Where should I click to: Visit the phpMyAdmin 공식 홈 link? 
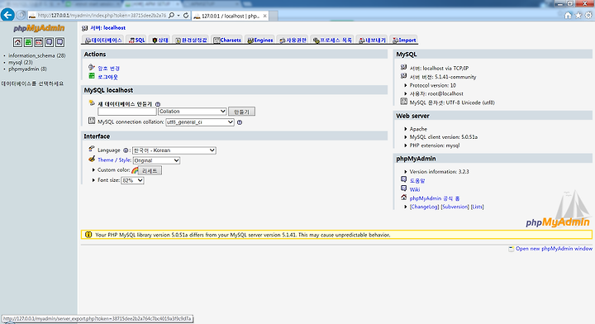point(435,198)
